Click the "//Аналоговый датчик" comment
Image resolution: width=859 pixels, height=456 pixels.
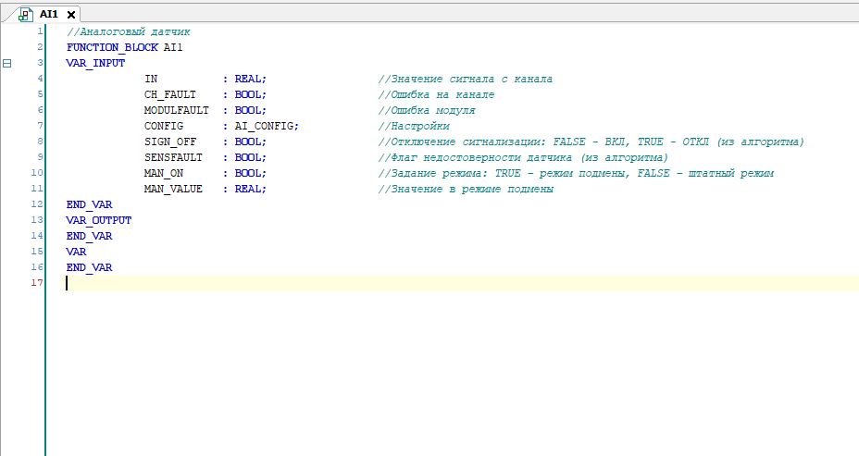[x=128, y=31]
